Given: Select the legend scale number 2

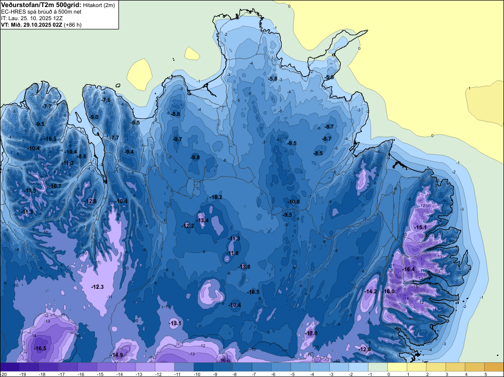Looking at the screenshot, I should (x=427, y=374).
